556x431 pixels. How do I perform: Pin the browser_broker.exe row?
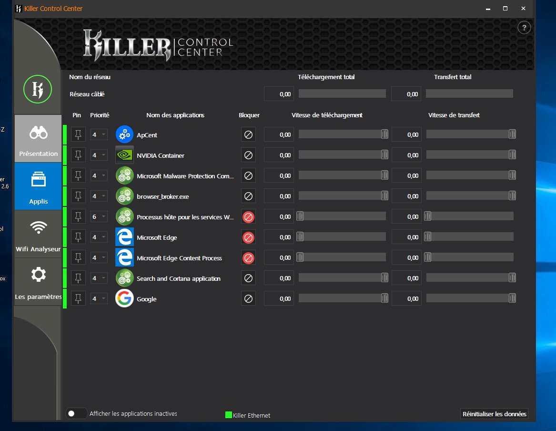79,196
